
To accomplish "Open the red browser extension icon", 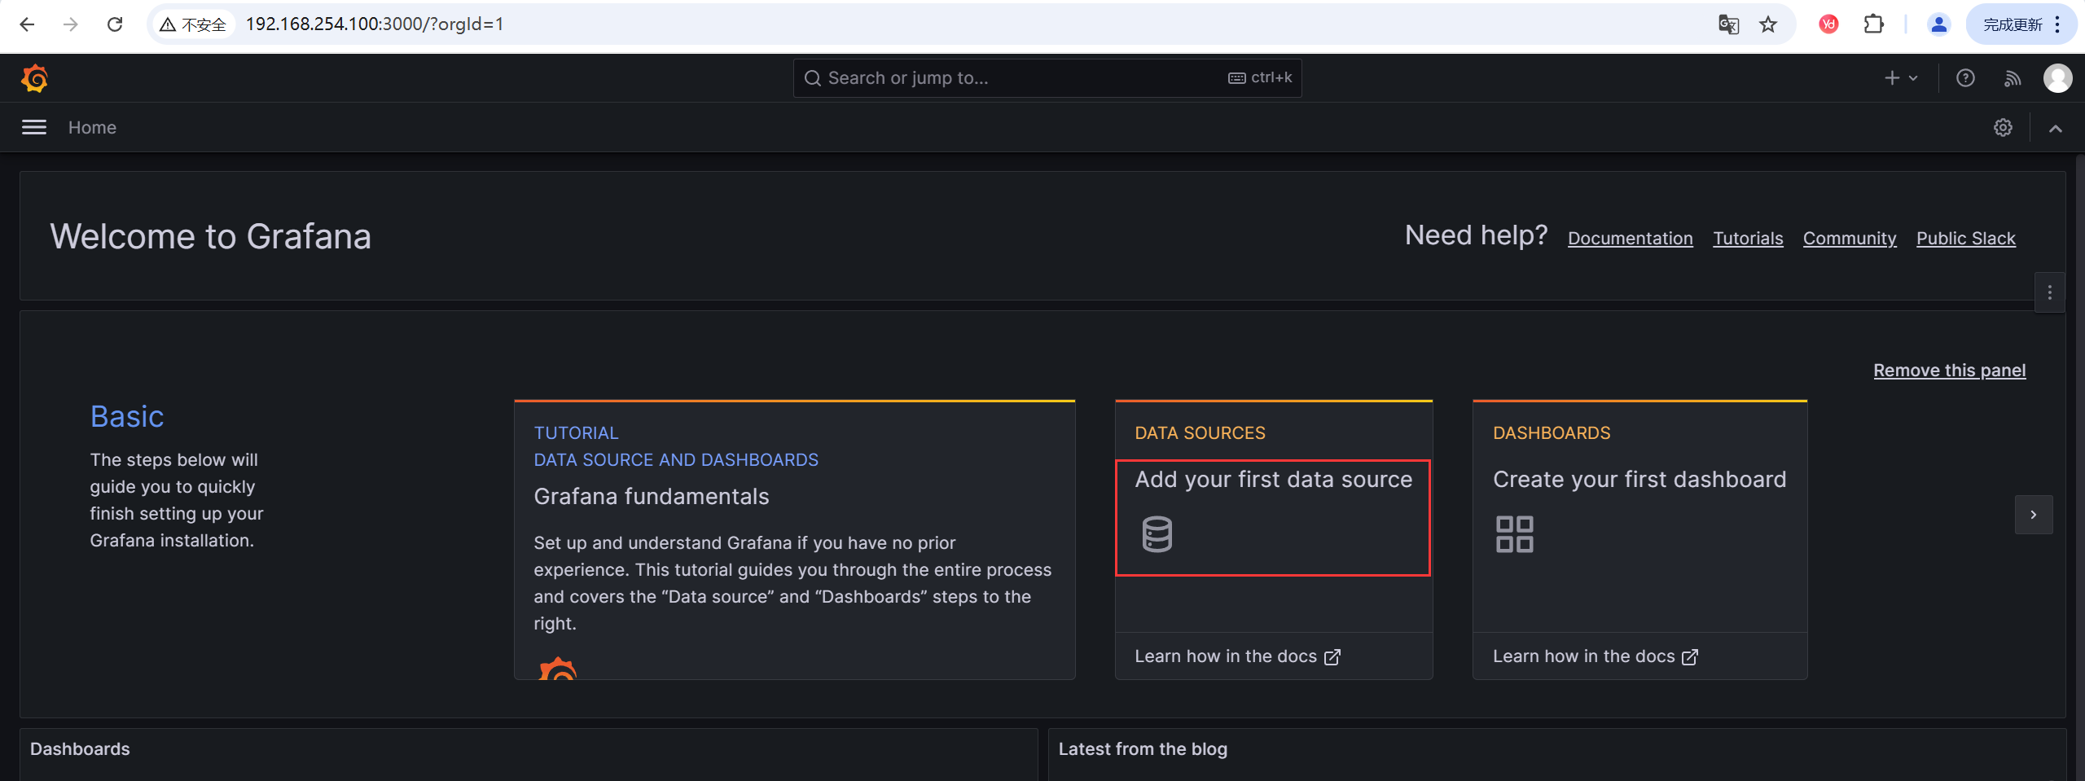I will tap(1828, 24).
